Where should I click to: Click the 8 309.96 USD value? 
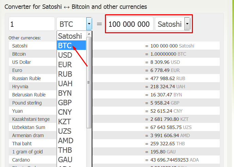(x=165, y=62)
